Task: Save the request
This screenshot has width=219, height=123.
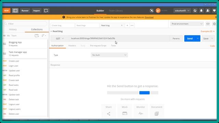Action: tap(206, 39)
